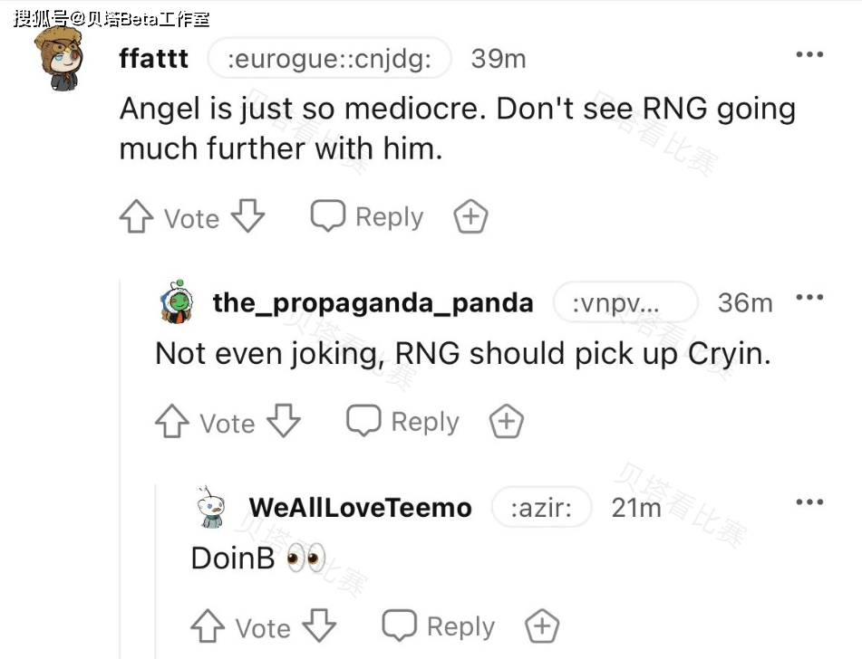Reply to the_propaganda_panda's comment
862x659 pixels.
click(x=402, y=421)
